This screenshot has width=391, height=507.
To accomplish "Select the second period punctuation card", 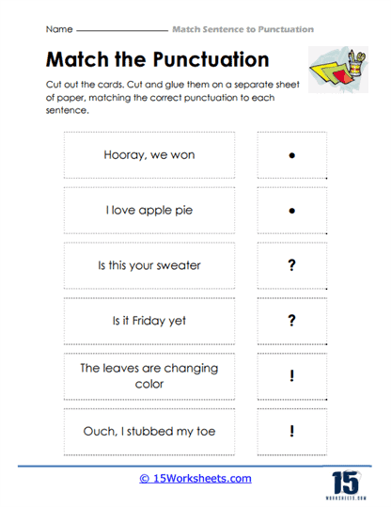I will pos(292,211).
